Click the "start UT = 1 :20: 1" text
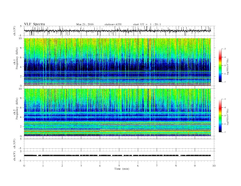Screen dimensions: 241x186 (147, 24)
